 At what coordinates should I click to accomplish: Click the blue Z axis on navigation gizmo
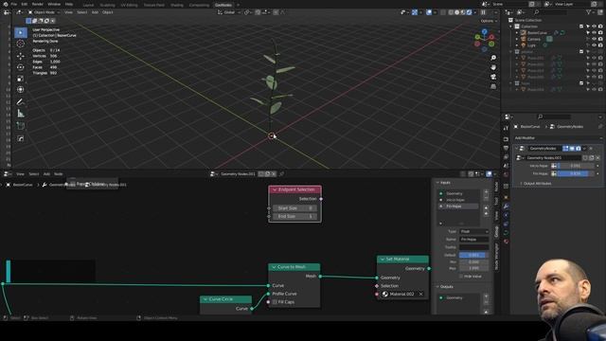(x=484, y=31)
